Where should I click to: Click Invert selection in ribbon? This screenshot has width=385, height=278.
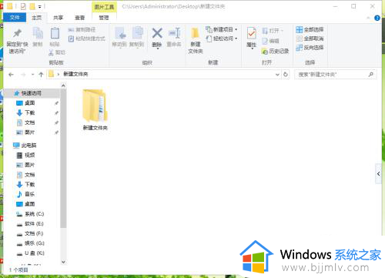(310, 48)
